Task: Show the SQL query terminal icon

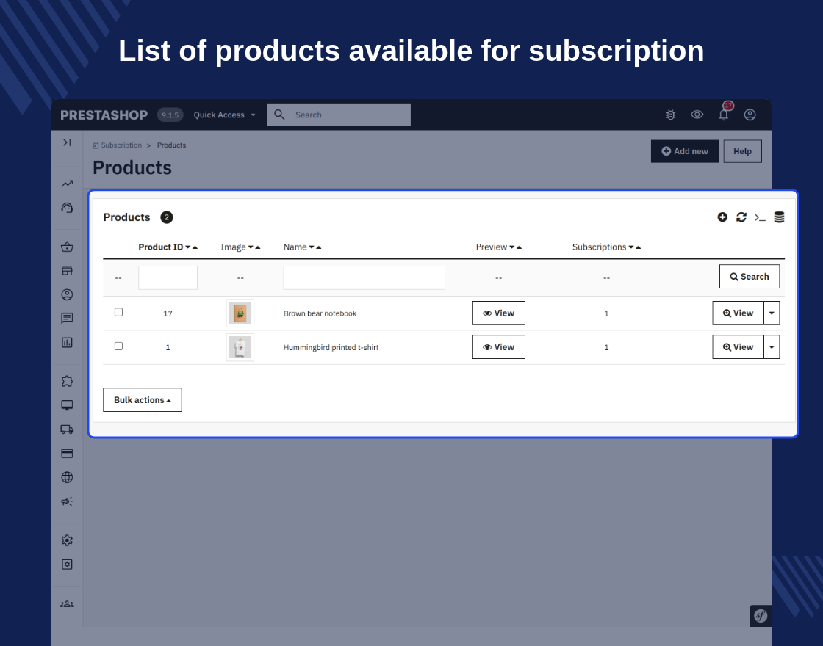Action: pyautogui.click(x=760, y=217)
